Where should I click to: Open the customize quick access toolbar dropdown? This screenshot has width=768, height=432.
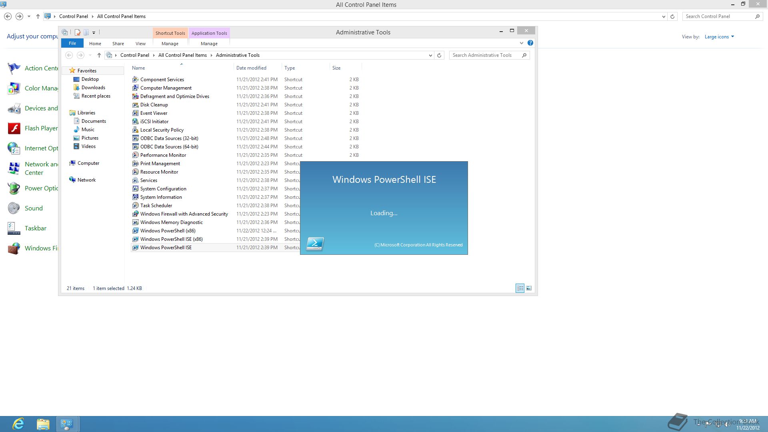(94, 33)
